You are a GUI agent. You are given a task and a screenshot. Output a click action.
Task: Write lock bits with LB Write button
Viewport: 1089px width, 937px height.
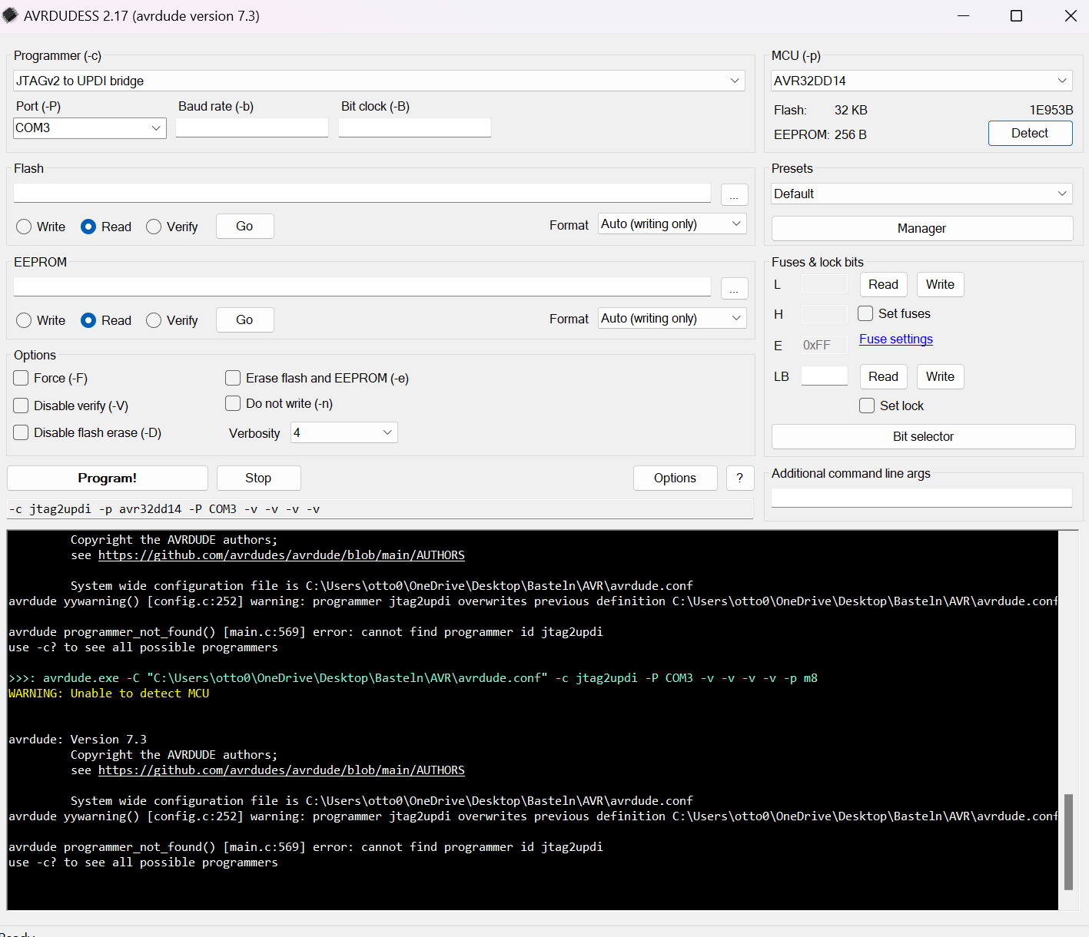pos(940,376)
